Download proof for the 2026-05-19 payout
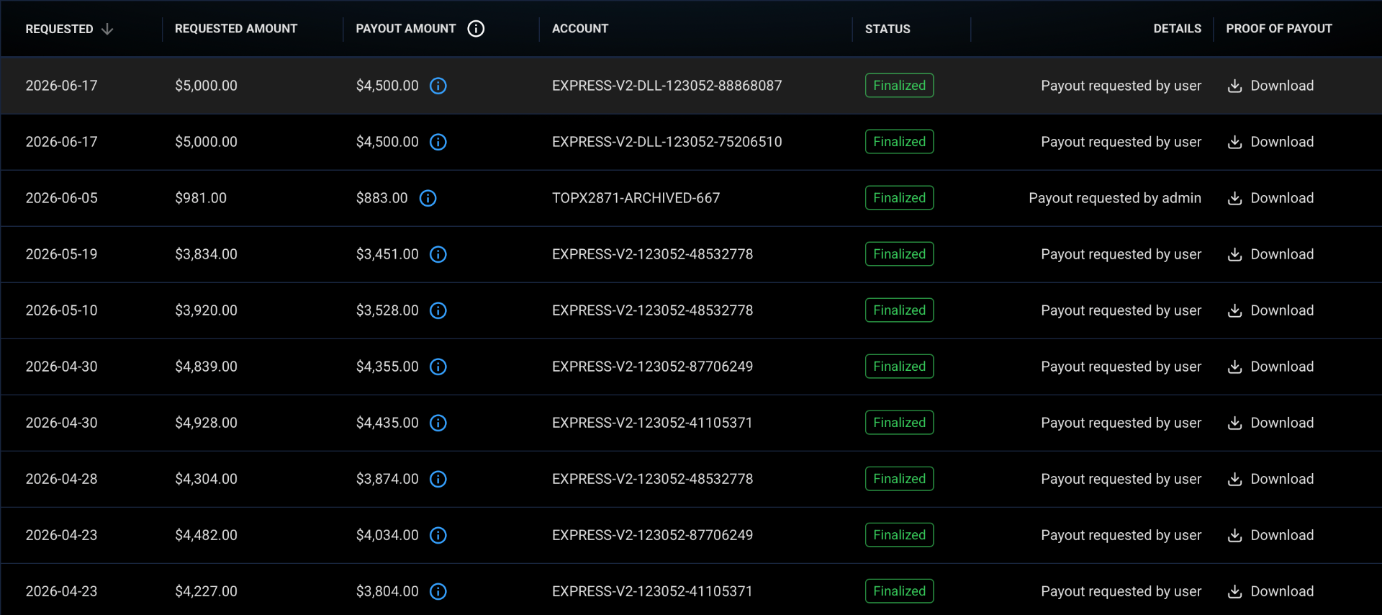This screenshot has height=615, width=1382. tap(1270, 254)
